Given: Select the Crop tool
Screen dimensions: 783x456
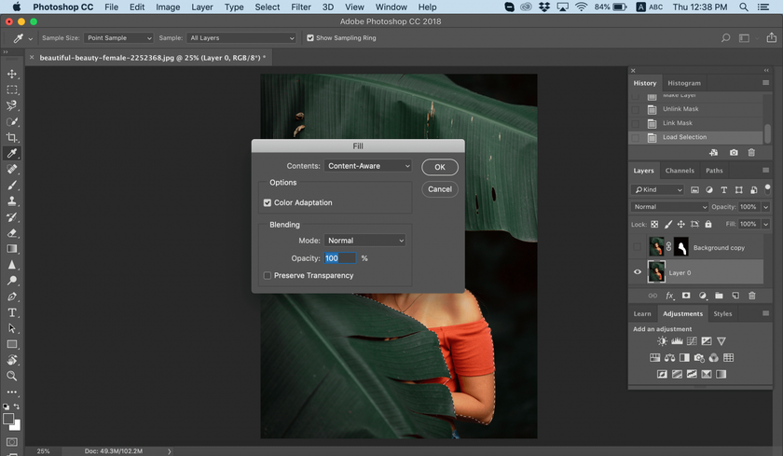Looking at the screenshot, I should (x=12, y=137).
